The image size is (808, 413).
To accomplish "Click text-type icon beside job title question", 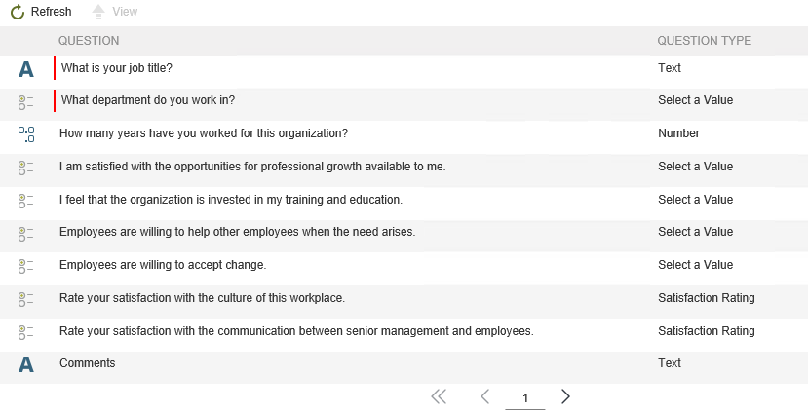I will [26, 69].
